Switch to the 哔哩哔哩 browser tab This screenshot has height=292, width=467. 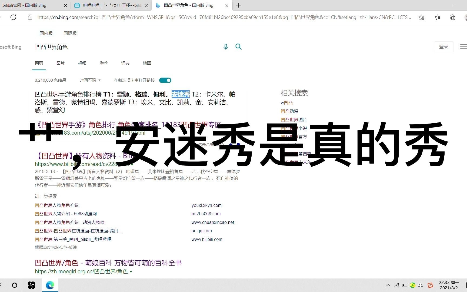pyautogui.click(x=108, y=5)
